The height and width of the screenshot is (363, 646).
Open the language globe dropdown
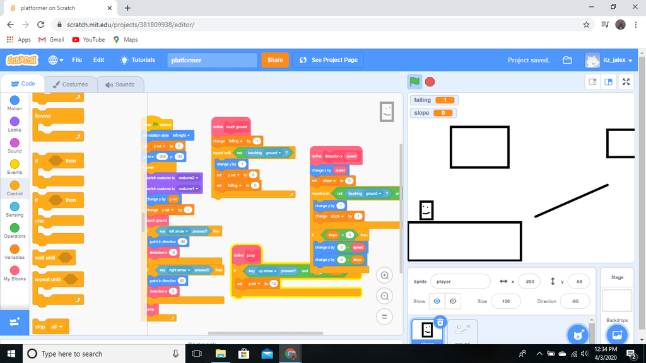tap(56, 60)
